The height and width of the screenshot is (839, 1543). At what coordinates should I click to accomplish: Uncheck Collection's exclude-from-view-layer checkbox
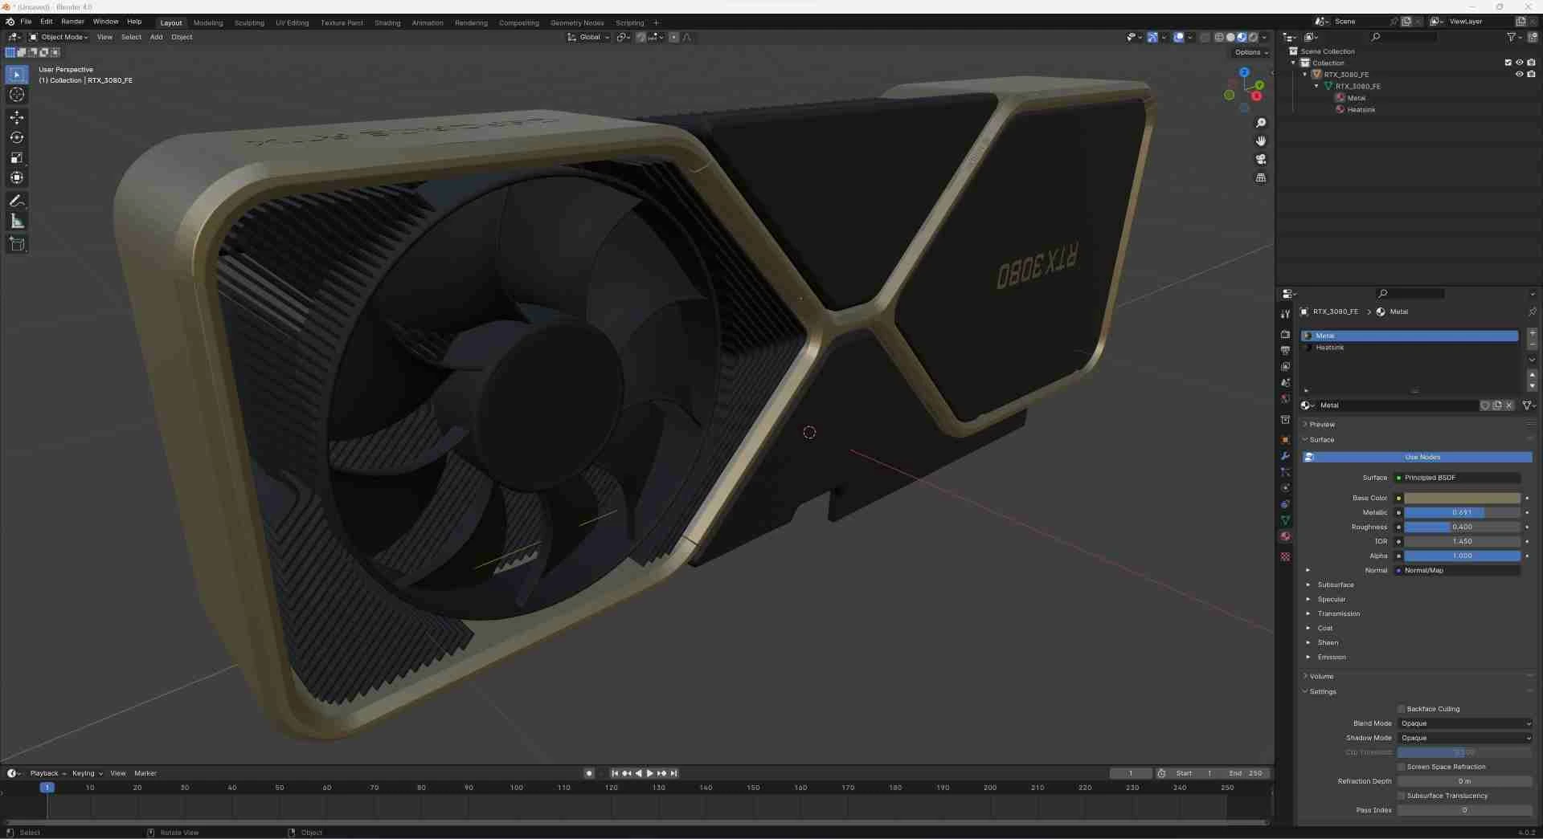pyautogui.click(x=1508, y=63)
